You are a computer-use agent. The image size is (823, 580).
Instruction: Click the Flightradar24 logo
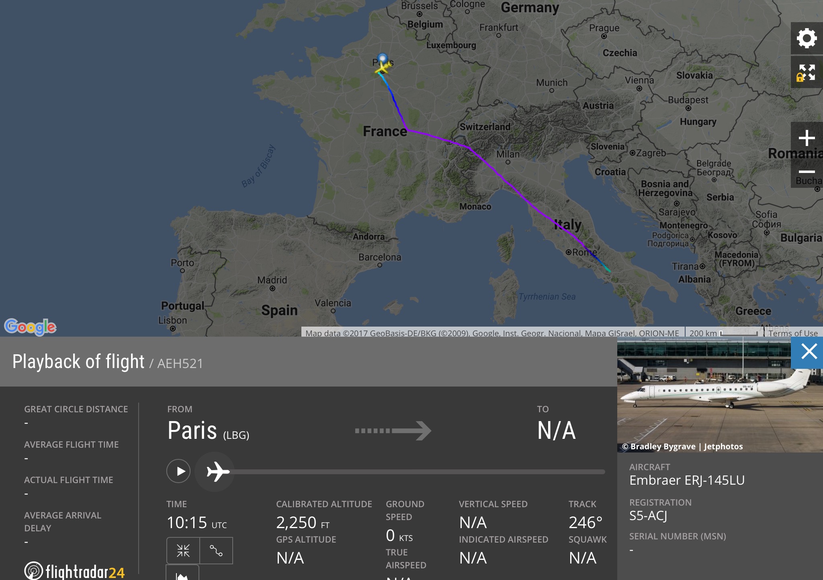coord(75,571)
